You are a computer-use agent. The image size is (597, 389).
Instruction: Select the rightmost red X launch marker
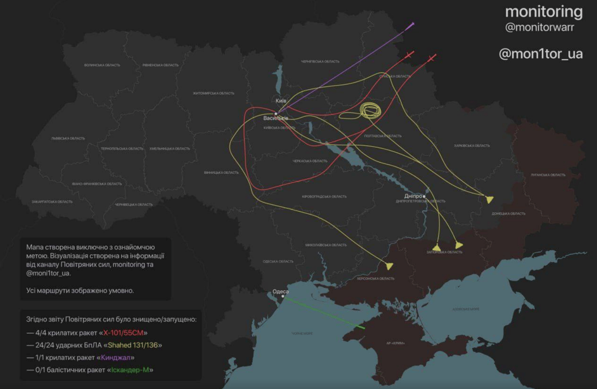(x=432, y=59)
